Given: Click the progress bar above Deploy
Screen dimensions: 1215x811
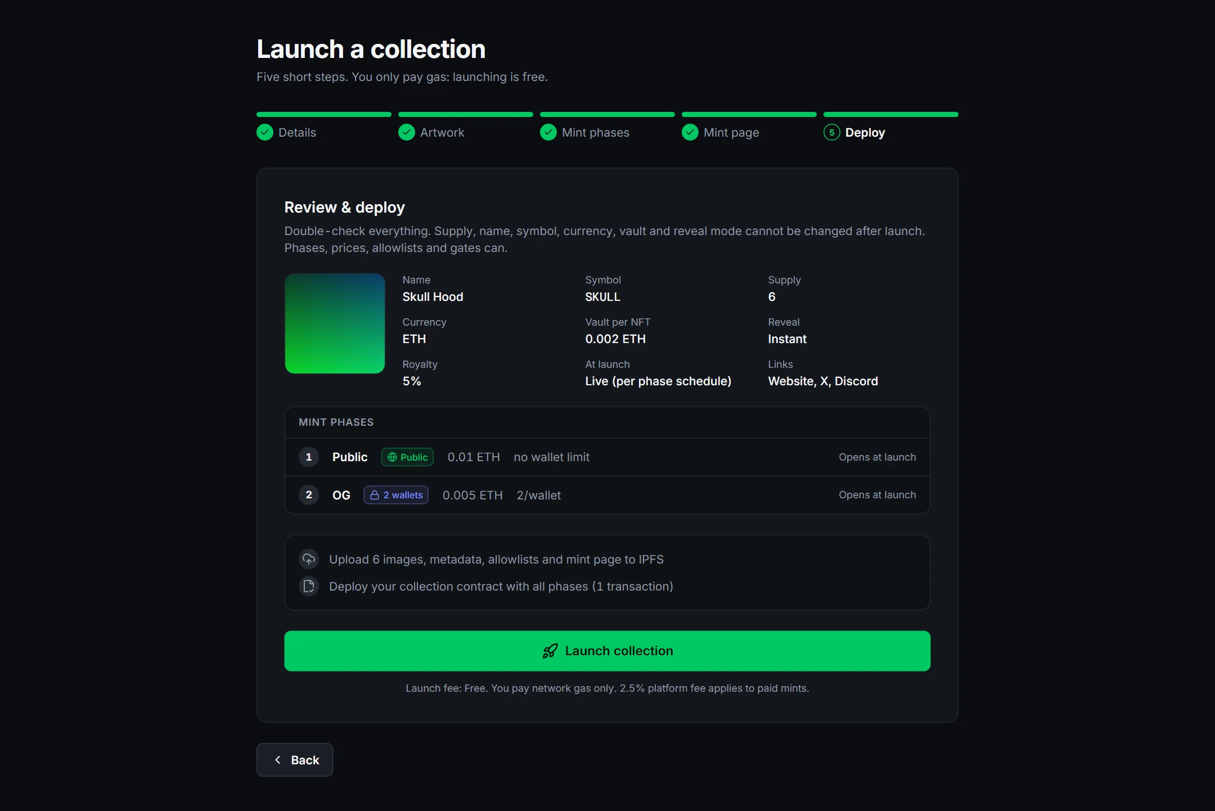Looking at the screenshot, I should pyautogui.click(x=891, y=115).
